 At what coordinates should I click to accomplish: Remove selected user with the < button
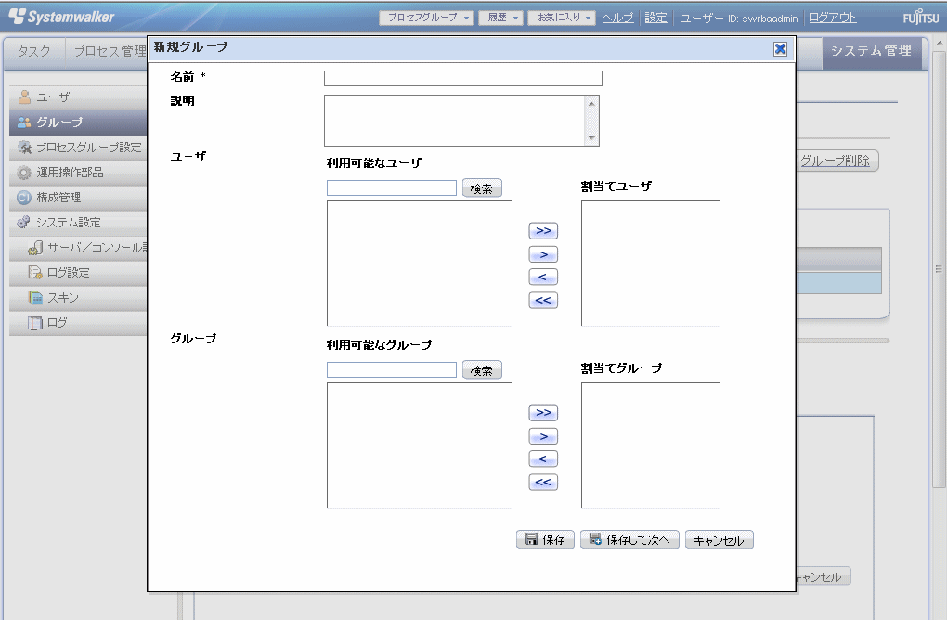tap(543, 277)
